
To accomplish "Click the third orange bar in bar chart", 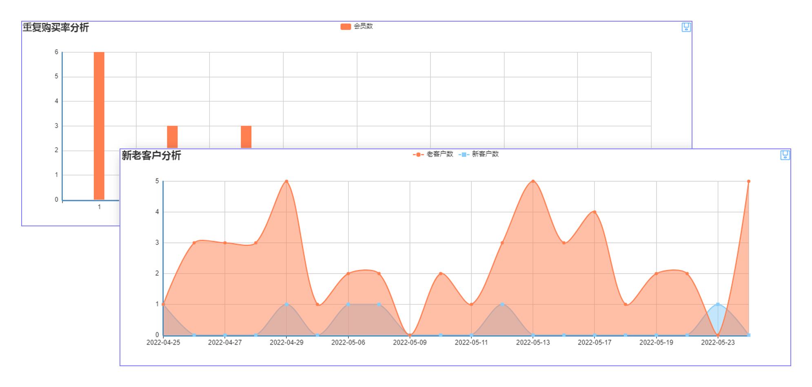I will click(246, 137).
